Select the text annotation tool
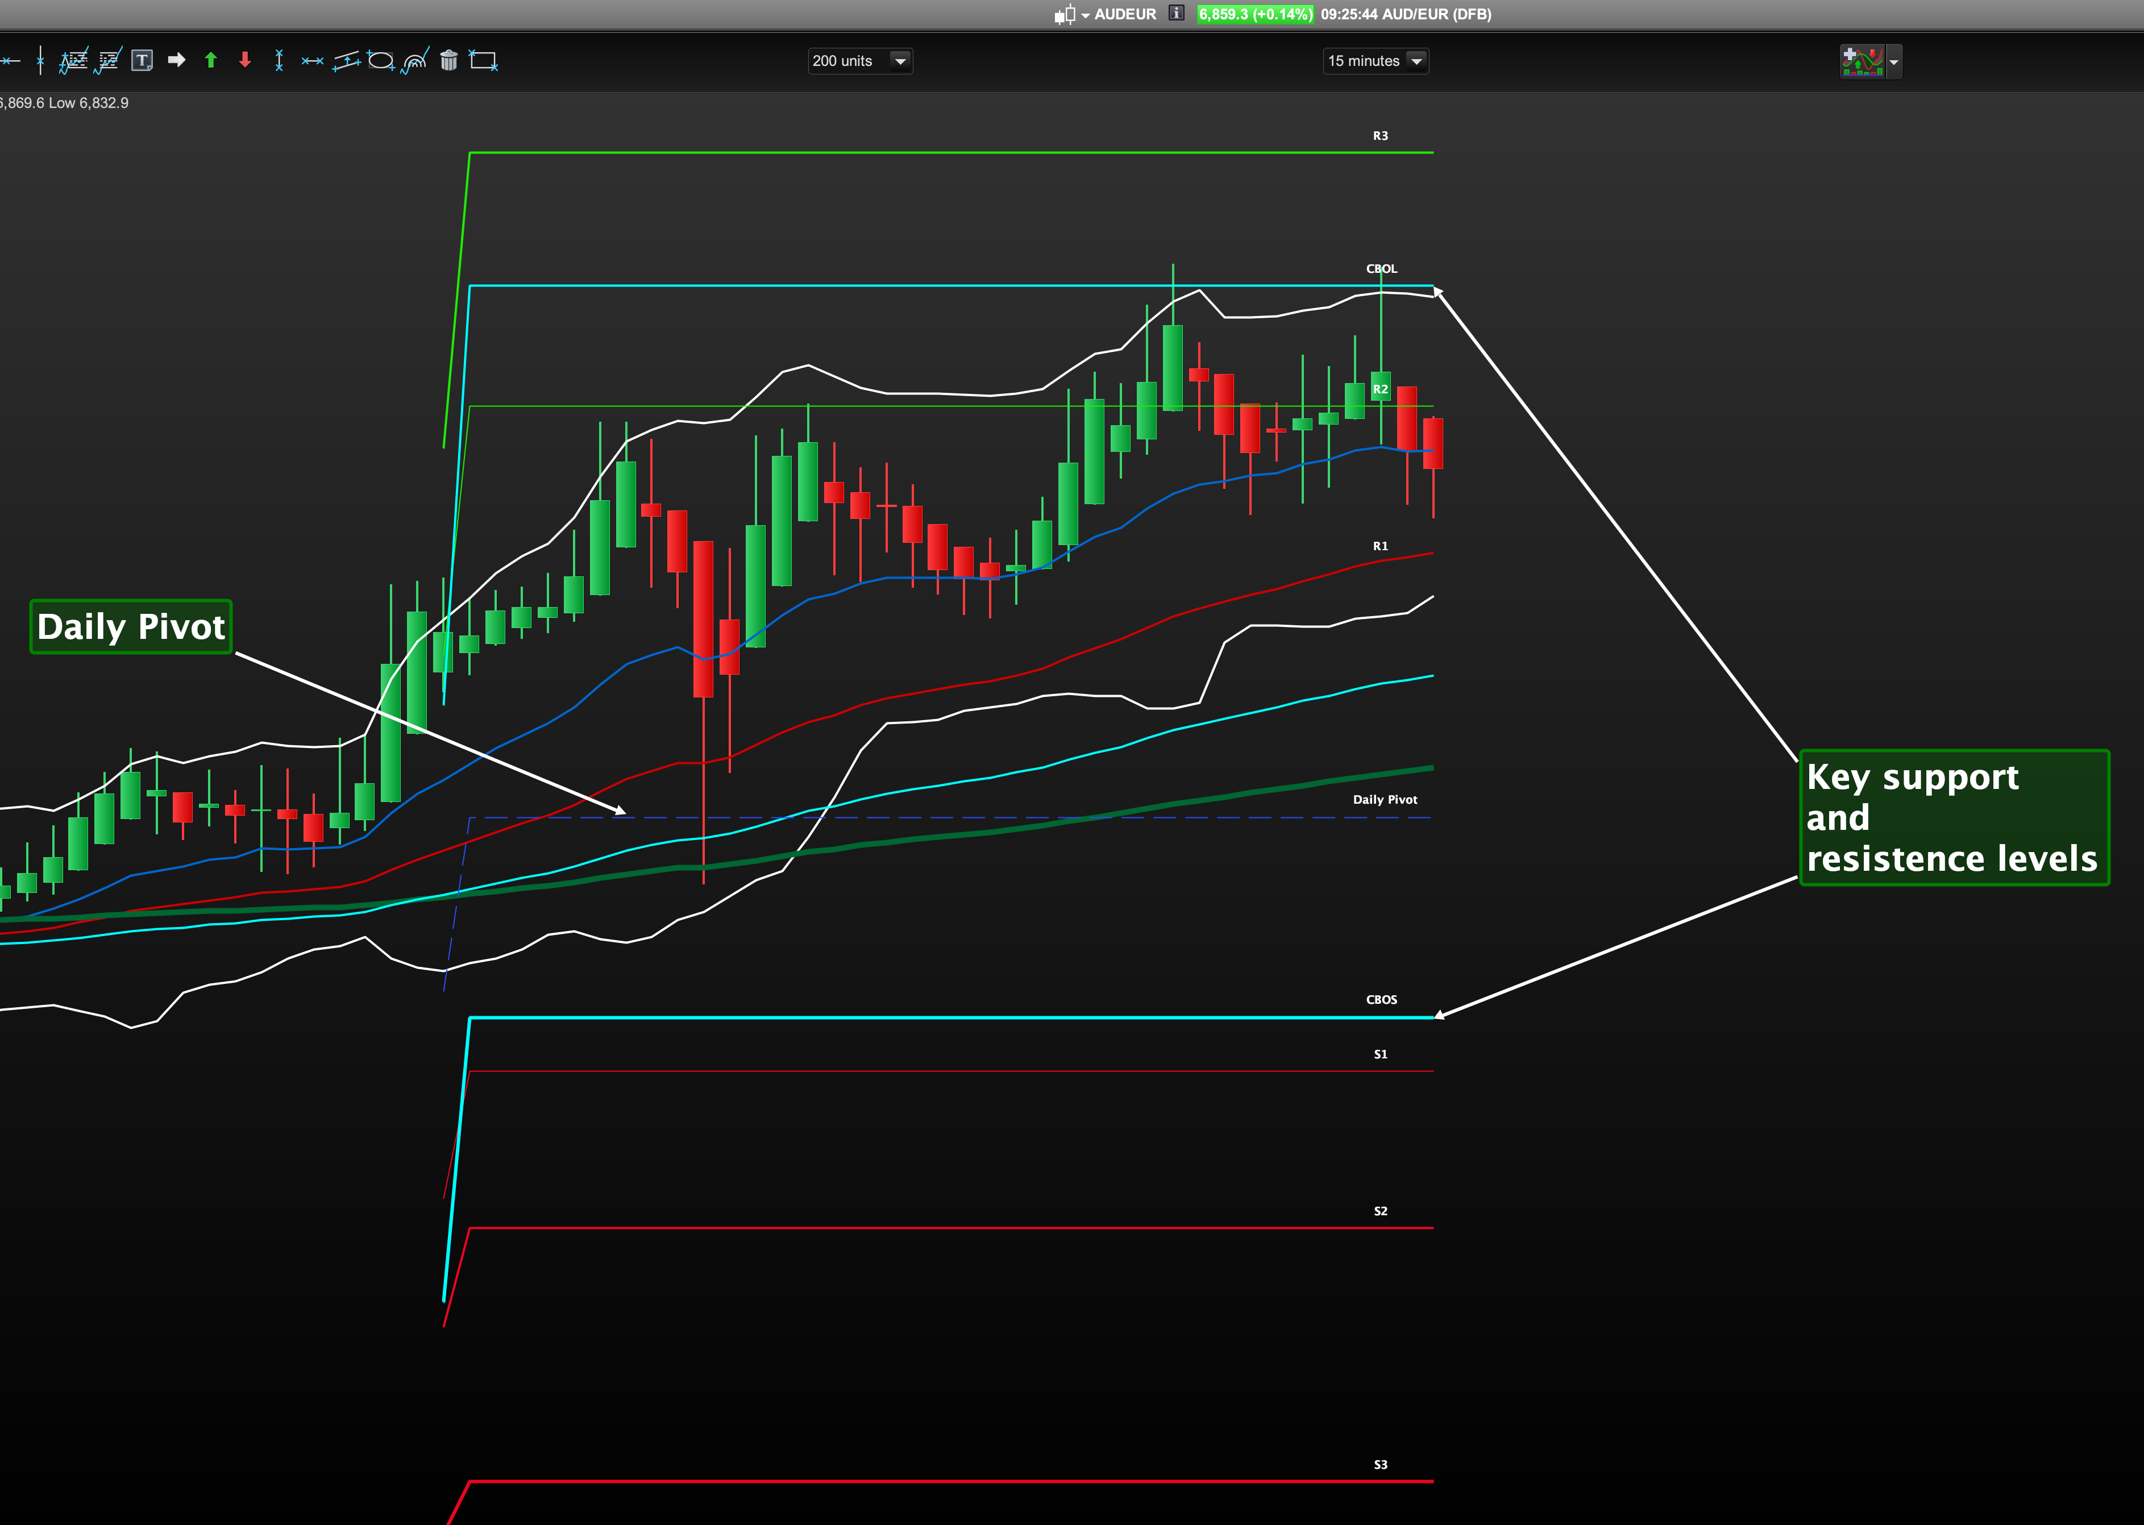 (x=142, y=61)
